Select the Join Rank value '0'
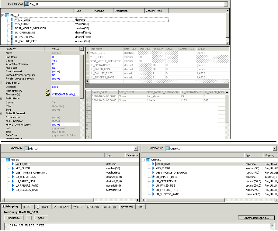This screenshot has height=231, width=278. click(x=65, y=57)
